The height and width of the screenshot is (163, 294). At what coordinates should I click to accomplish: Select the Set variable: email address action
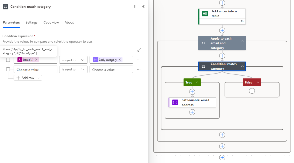point(192,102)
